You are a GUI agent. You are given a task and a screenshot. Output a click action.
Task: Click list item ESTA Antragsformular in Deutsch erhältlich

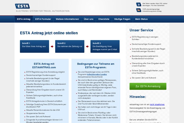click(44, 101)
